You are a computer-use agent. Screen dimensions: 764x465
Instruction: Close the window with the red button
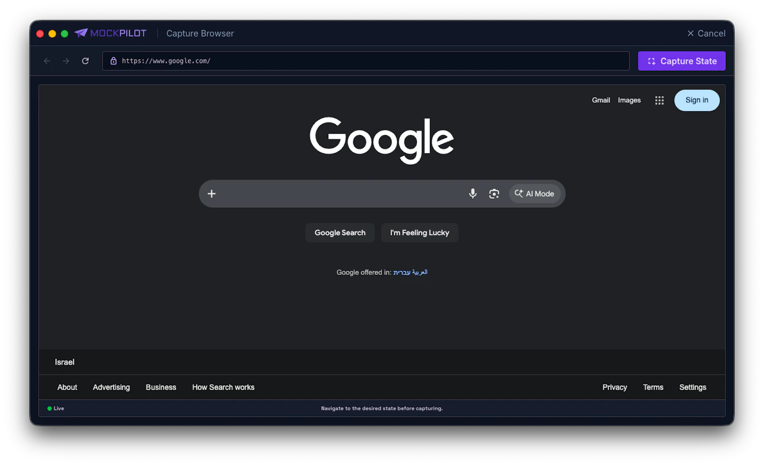coord(40,33)
